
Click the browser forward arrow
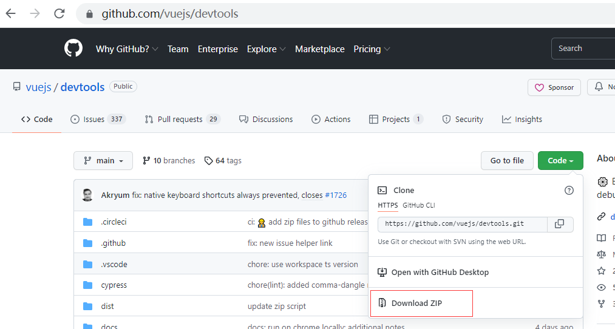click(x=35, y=14)
